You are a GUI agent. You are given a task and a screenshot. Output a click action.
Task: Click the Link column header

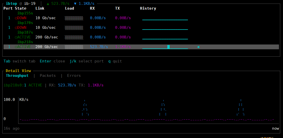point(40,8)
